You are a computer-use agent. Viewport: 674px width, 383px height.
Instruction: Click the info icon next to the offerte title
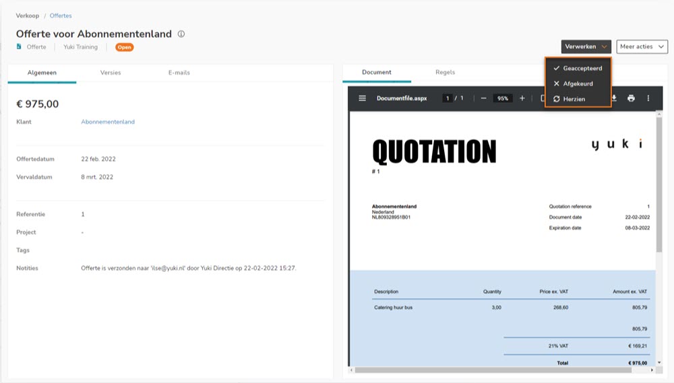coord(181,34)
